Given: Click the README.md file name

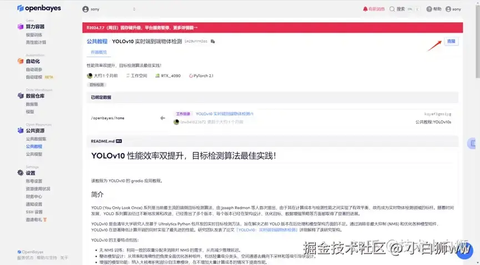Looking at the screenshot, I should (x=103, y=141).
